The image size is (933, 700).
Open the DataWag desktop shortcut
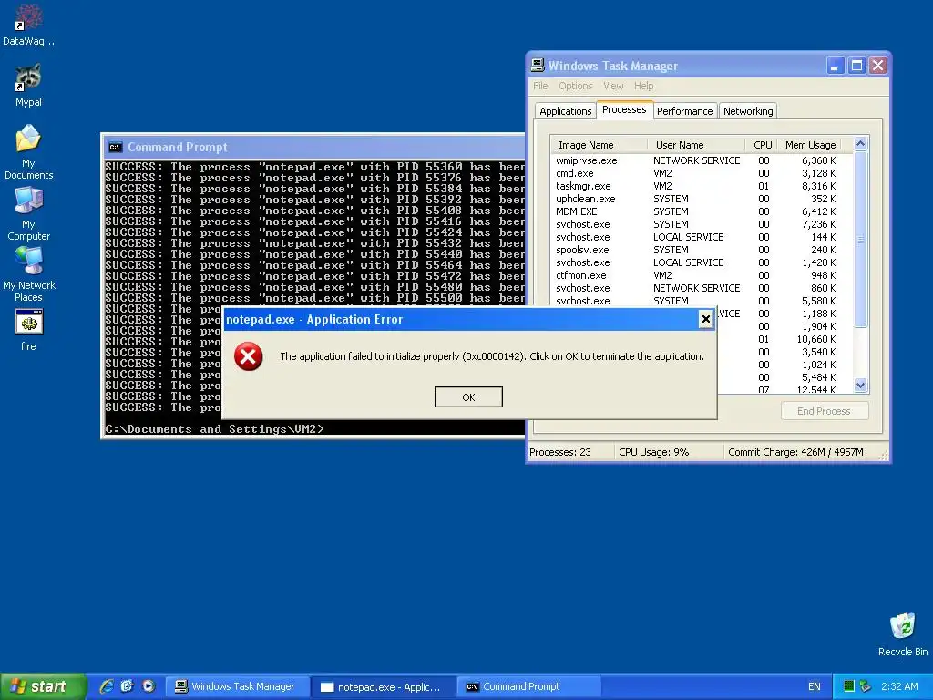[x=28, y=25]
